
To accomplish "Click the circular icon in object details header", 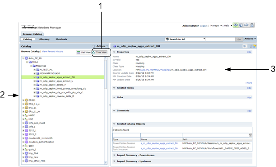I will pyautogui.click(x=244, y=46).
